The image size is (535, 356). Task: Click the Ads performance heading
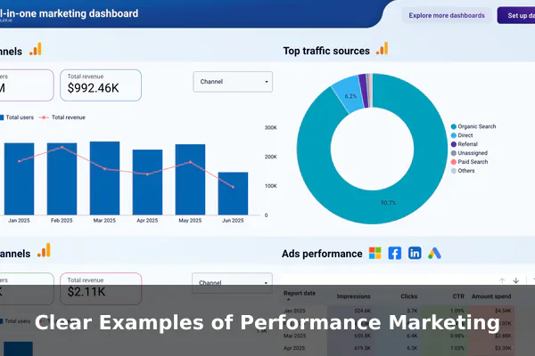pyautogui.click(x=322, y=254)
